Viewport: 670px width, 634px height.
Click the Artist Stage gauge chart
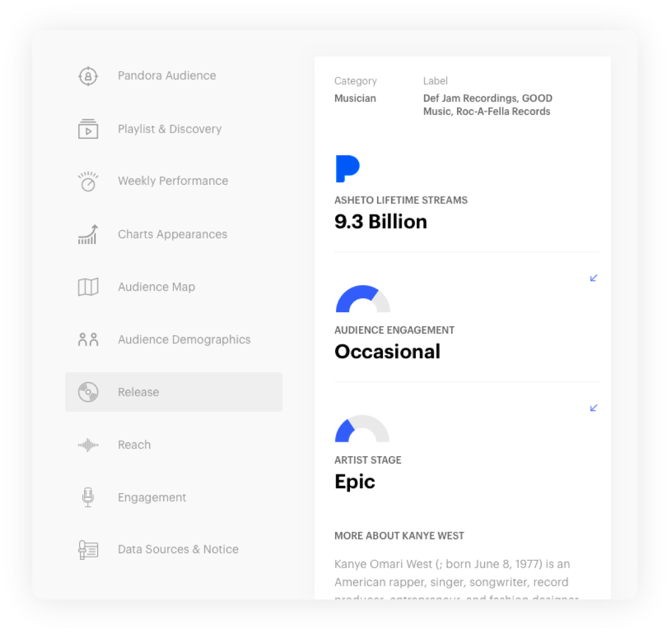pyautogui.click(x=362, y=429)
